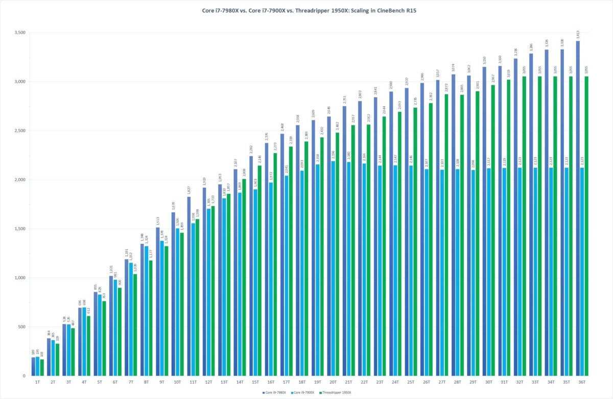Click the "763" data label at 5T
The image size is (613, 399).
[x=104, y=296]
